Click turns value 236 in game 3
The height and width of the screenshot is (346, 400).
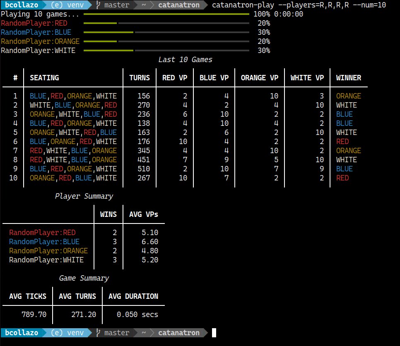click(144, 114)
